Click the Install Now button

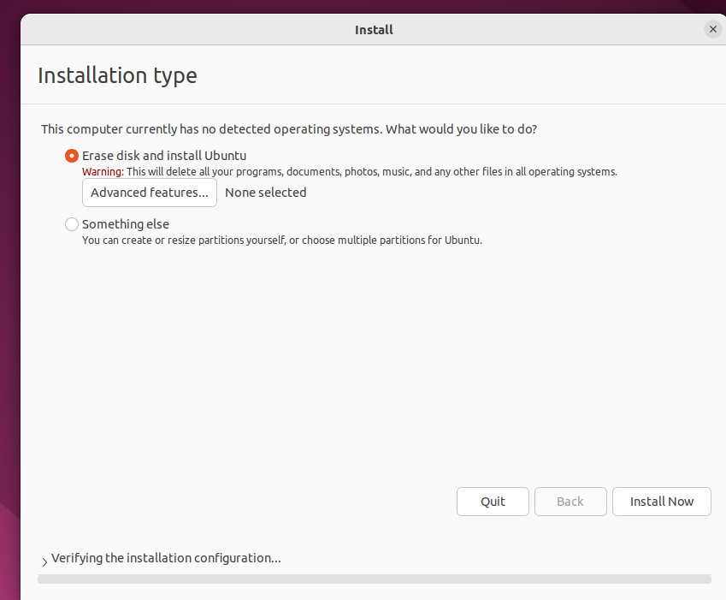pos(662,502)
